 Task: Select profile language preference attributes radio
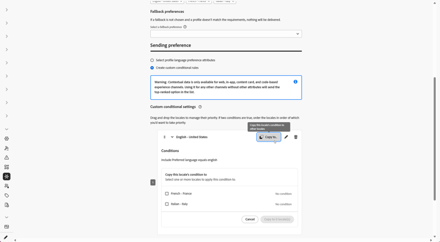pos(152,60)
